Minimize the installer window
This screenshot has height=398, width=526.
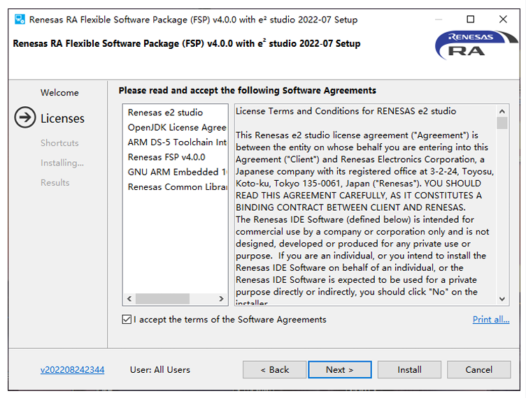438,20
